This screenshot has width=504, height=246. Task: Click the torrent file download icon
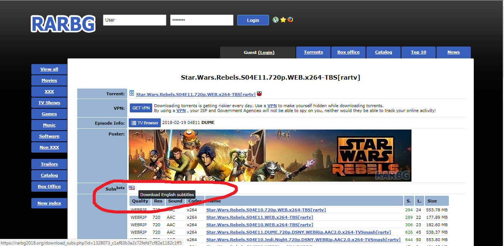132,93
